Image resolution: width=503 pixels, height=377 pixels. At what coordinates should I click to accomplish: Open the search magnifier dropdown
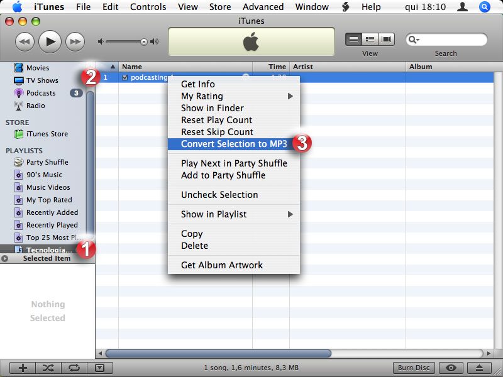(x=414, y=40)
